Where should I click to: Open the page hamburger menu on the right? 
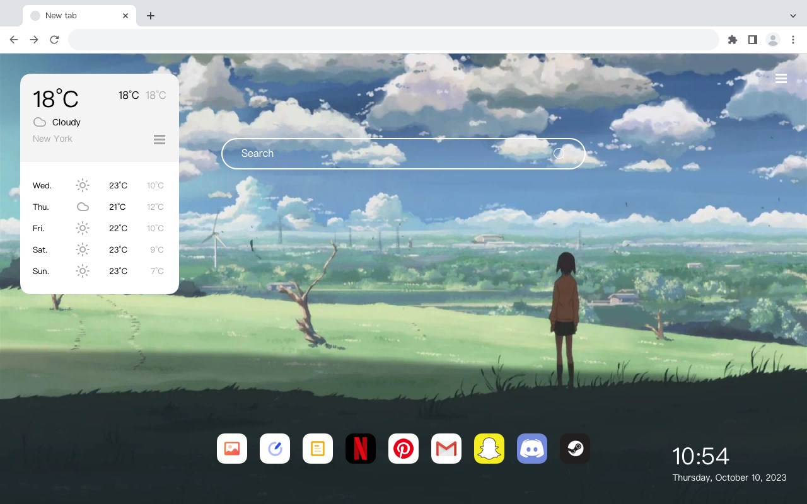point(781,79)
